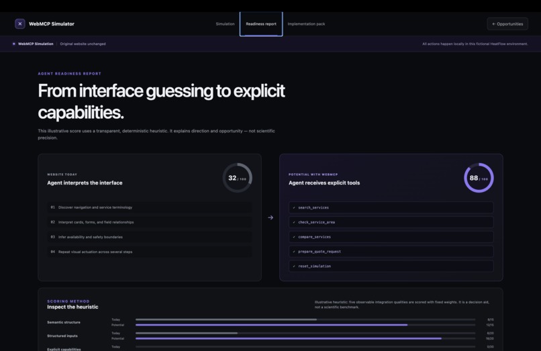Select the search_services tool row
This screenshot has width=541, height=351.
pos(391,207)
